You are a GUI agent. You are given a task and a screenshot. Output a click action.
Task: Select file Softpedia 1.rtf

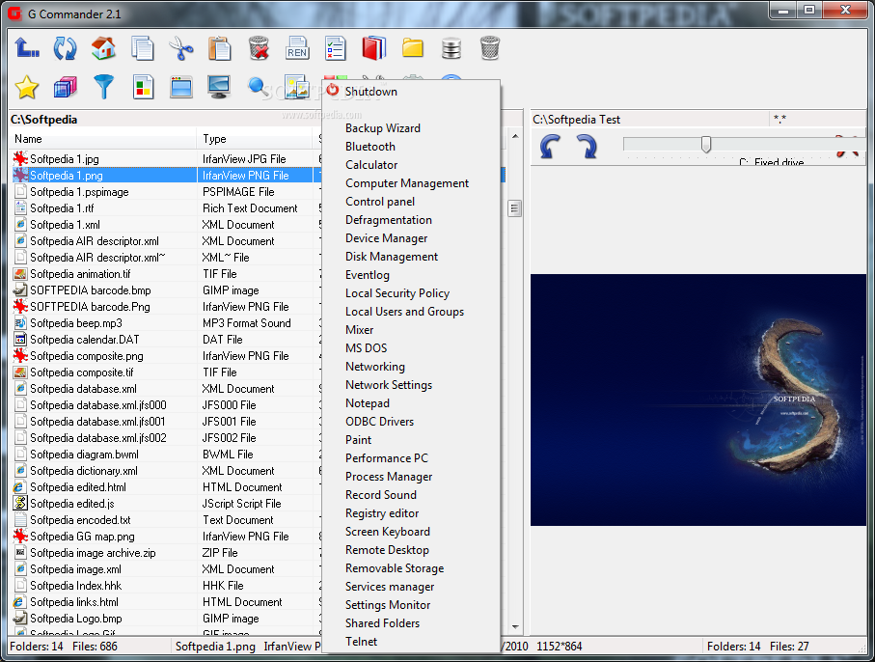pos(62,208)
